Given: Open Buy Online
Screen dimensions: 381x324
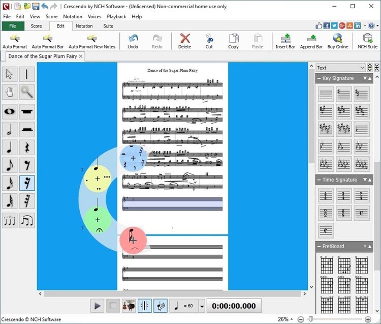Looking at the screenshot, I should (338, 41).
